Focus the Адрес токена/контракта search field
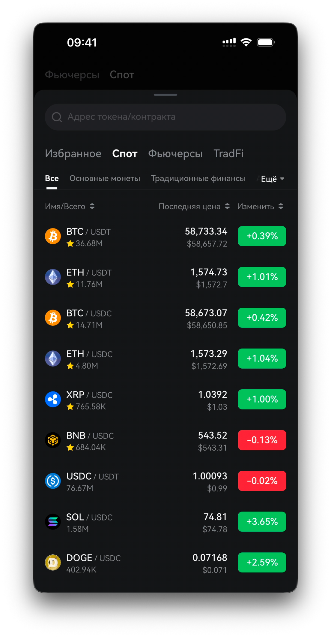Screen dimensions: 331x637 165,117
